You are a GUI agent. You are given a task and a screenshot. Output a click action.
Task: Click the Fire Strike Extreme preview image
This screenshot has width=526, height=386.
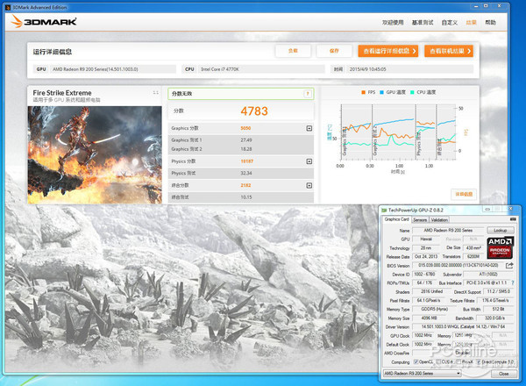(95, 155)
